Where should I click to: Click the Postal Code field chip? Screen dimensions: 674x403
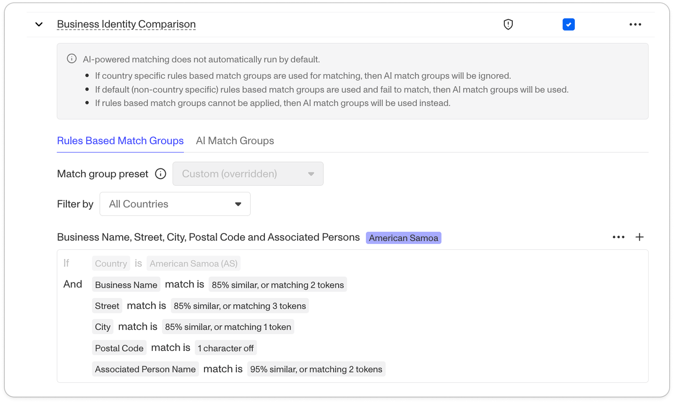click(x=119, y=348)
